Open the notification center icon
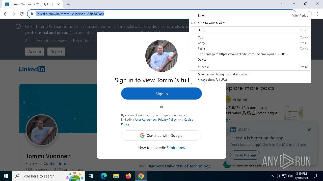 (x=315, y=176)
